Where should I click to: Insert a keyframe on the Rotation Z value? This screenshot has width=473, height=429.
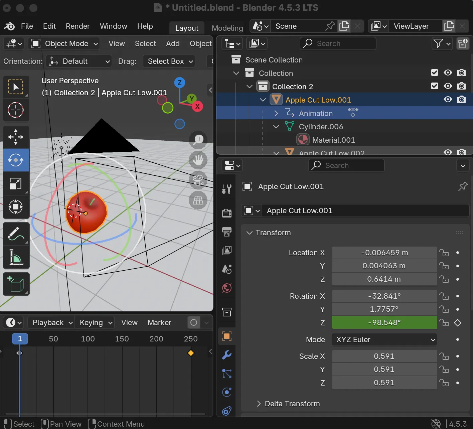coord(458,323)
